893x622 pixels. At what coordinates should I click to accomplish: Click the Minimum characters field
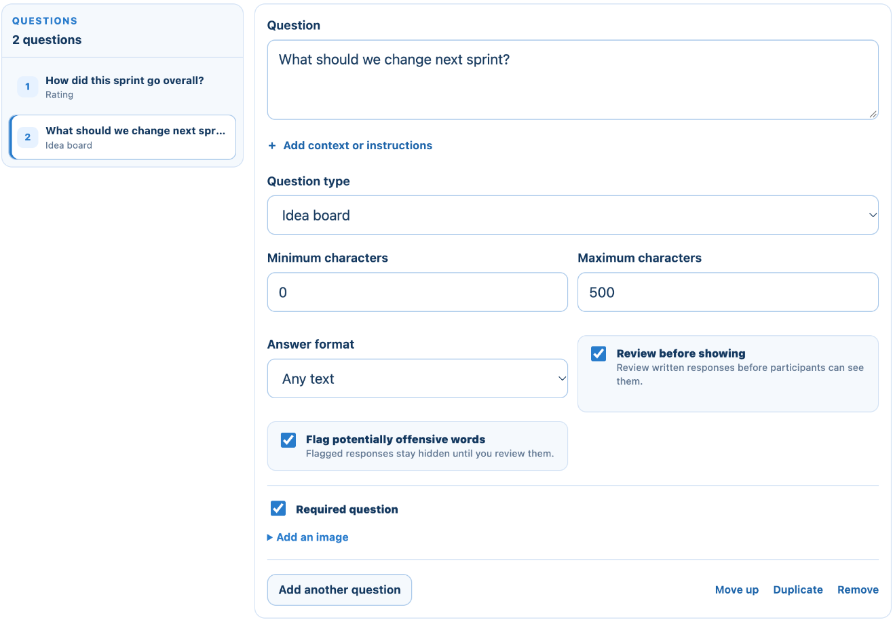(417, 292)
